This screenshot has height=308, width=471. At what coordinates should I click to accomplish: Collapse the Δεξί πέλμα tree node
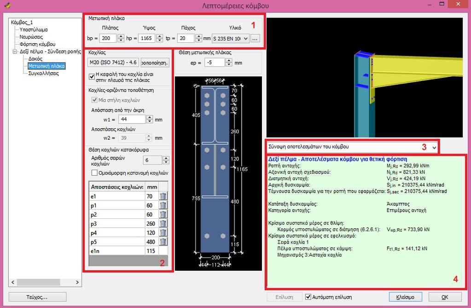click(x=14, y=51)
